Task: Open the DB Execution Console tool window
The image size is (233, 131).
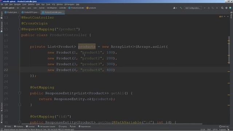Action: (47, 127)
